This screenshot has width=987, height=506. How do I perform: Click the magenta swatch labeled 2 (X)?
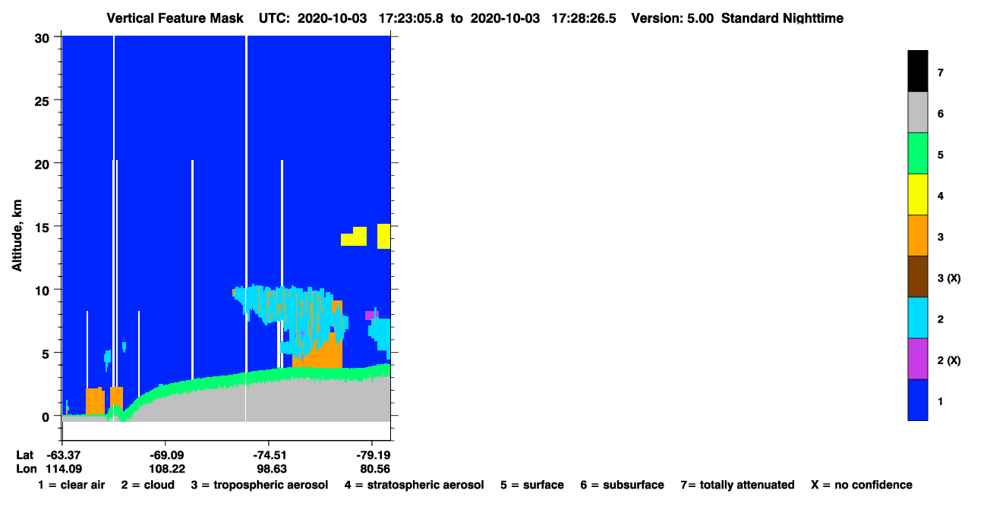tap(917, 358)
